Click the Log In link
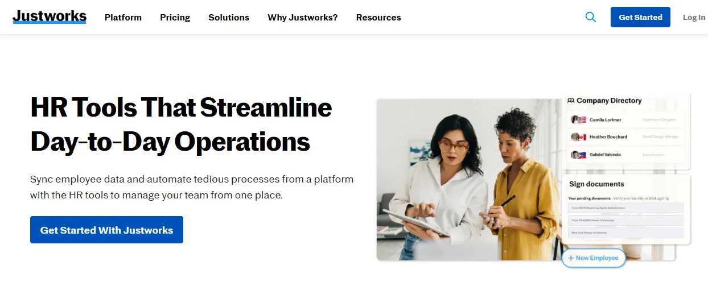Image resolution: width=708 pixels, height=286 pixels. 694,17
